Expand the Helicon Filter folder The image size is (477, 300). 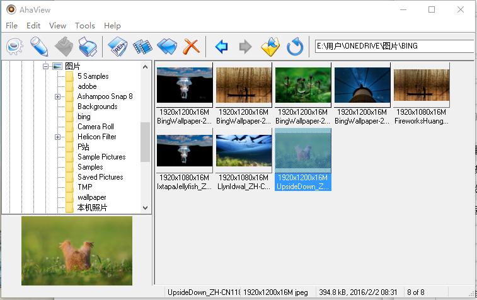coord(57,137)
